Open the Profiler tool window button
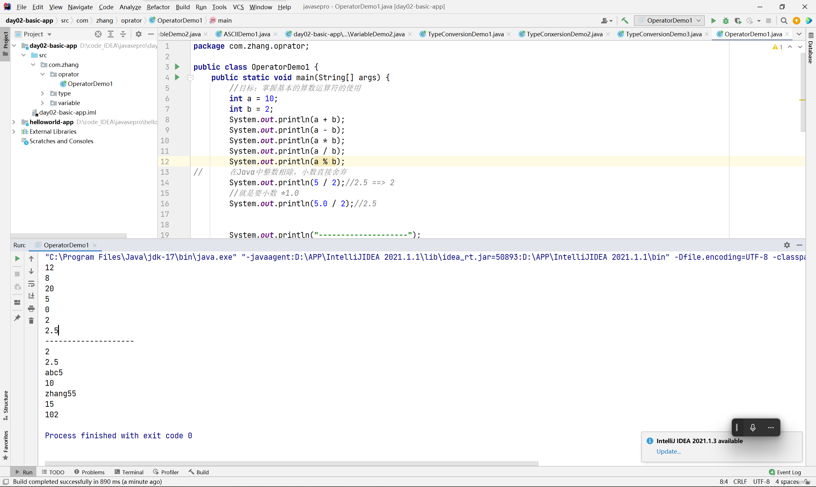 coord(166,472)
